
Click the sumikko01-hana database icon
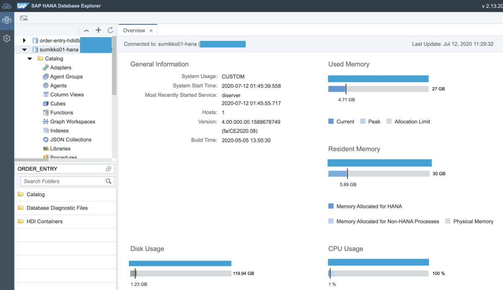(x=35, y=49)
